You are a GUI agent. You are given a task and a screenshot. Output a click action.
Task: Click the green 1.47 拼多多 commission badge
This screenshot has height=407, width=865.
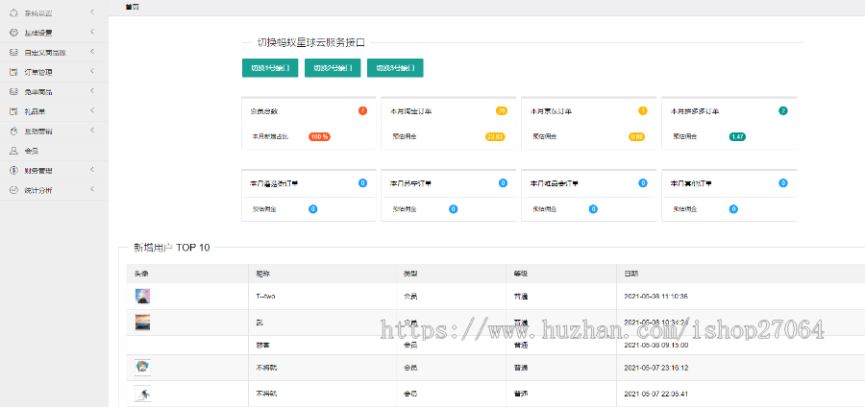tap(737, 137)
